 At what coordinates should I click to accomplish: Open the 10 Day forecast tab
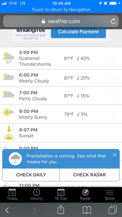pyautogui.click(x=61, y=195)
